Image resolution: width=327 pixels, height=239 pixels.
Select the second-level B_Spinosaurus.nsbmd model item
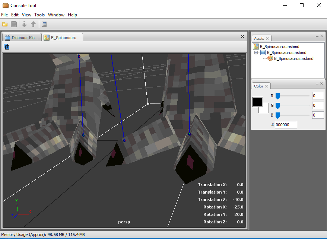click(286, 52)
